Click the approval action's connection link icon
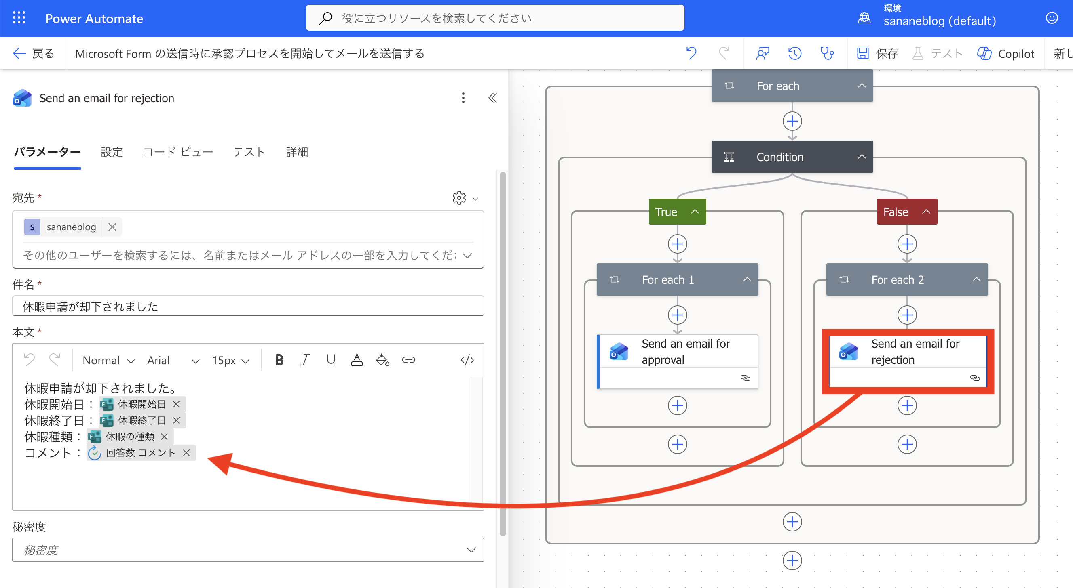Screen dimensions: 1073x588 coord(745,378)
